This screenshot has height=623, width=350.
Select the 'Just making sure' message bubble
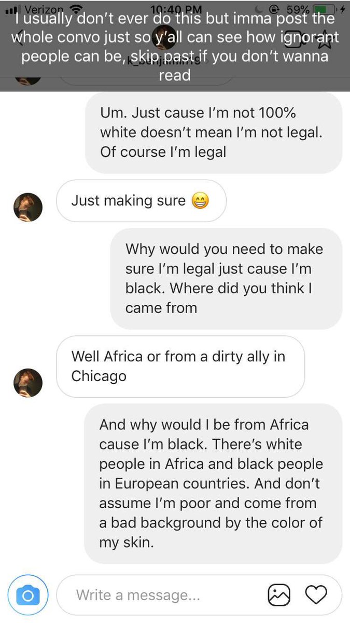tap(141, 200)
